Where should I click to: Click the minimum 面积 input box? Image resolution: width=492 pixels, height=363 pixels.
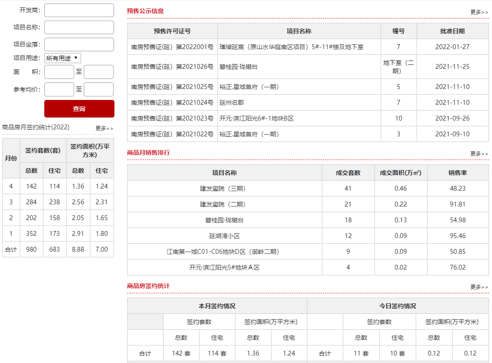(59, 72)
